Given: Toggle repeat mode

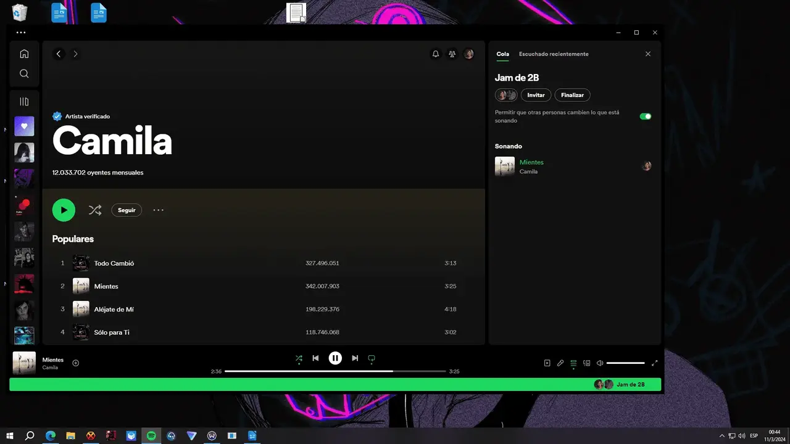Looking at the screenshot, I should (372, 358).
